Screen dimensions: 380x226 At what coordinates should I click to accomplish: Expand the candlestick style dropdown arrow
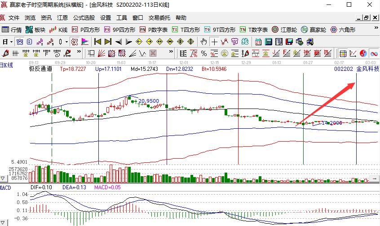tap(66, 42)
